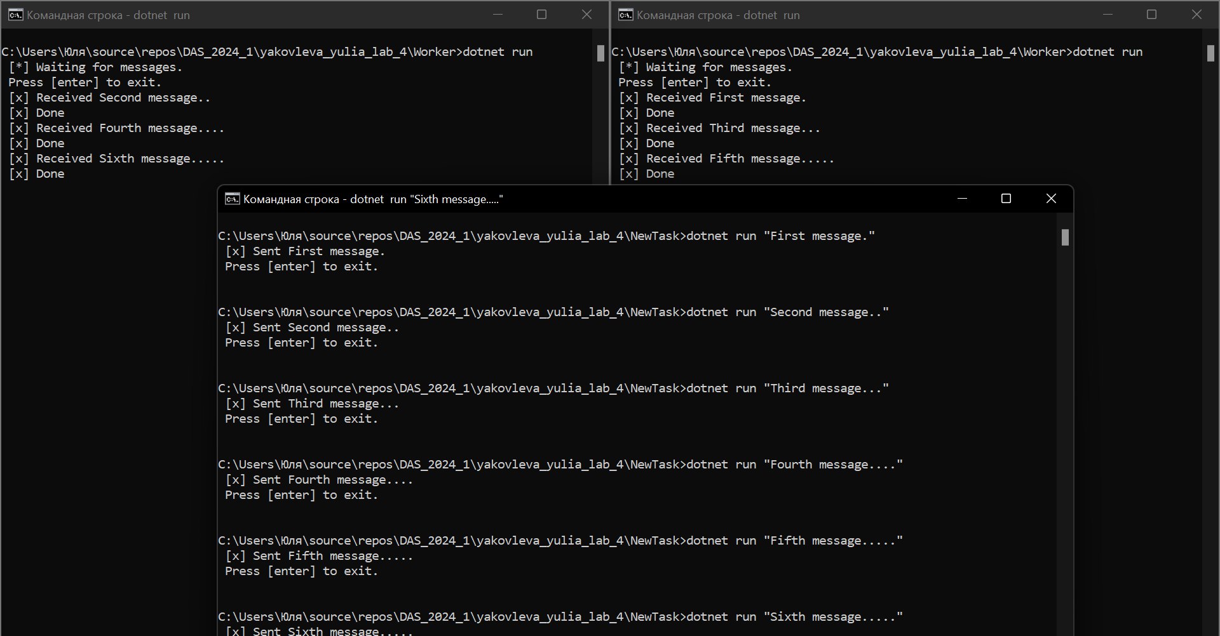
Task: Click the dotnet run "Fifth message....." command line
Action: 560,541
